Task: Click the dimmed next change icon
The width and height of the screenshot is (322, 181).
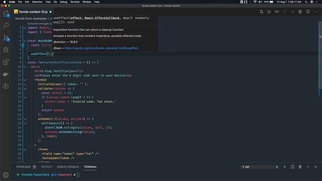Action: [x=292, y=12]
